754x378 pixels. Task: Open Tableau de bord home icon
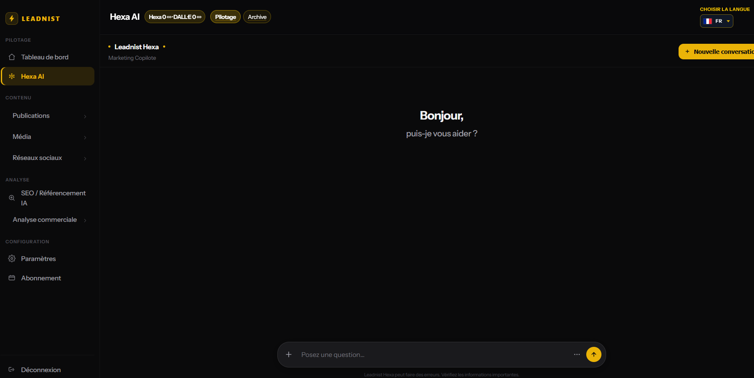[x=12, y=57]
